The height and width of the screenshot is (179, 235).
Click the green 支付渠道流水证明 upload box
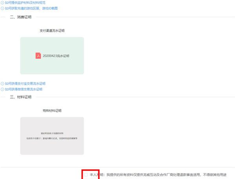tap(52, 67)
